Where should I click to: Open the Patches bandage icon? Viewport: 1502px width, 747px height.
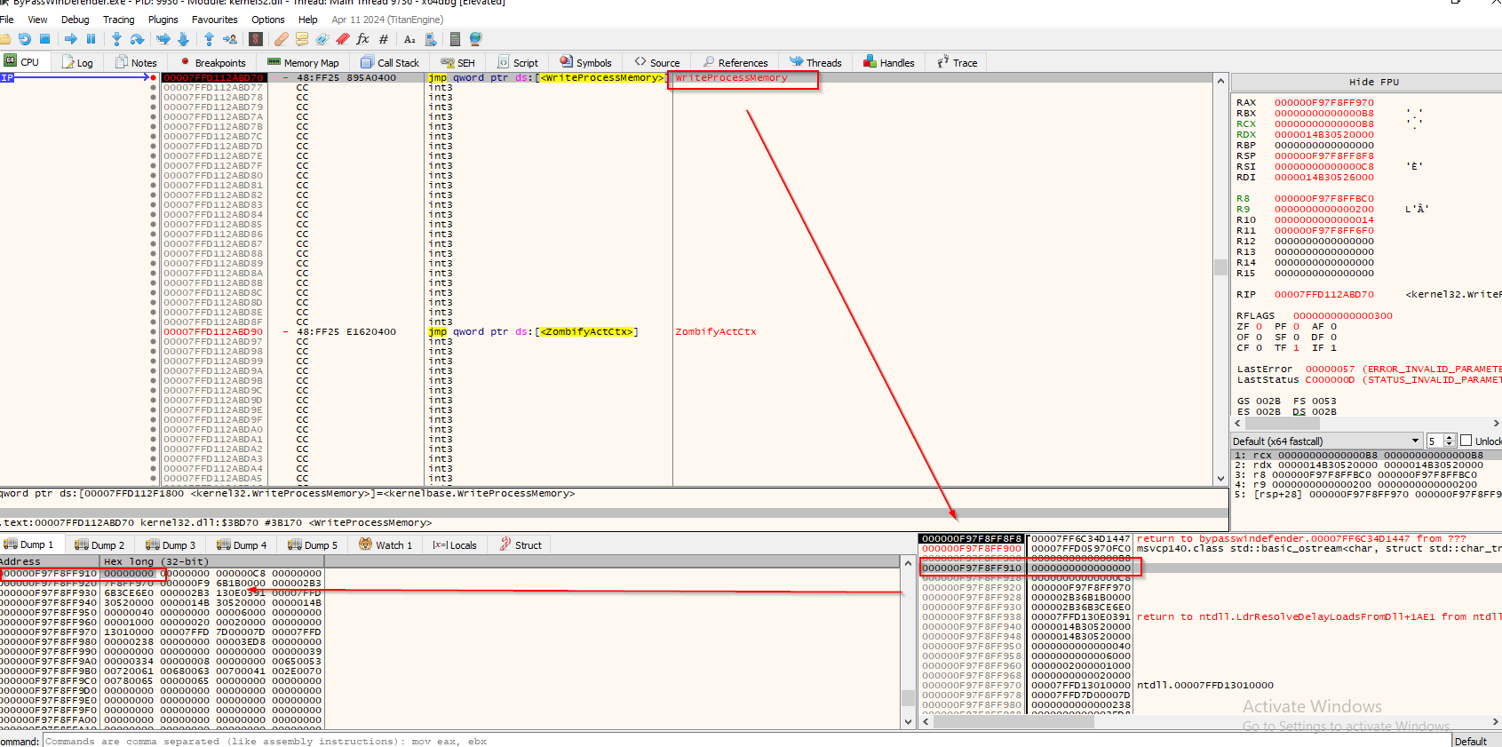pyautogui.click(x=282, y=39)
